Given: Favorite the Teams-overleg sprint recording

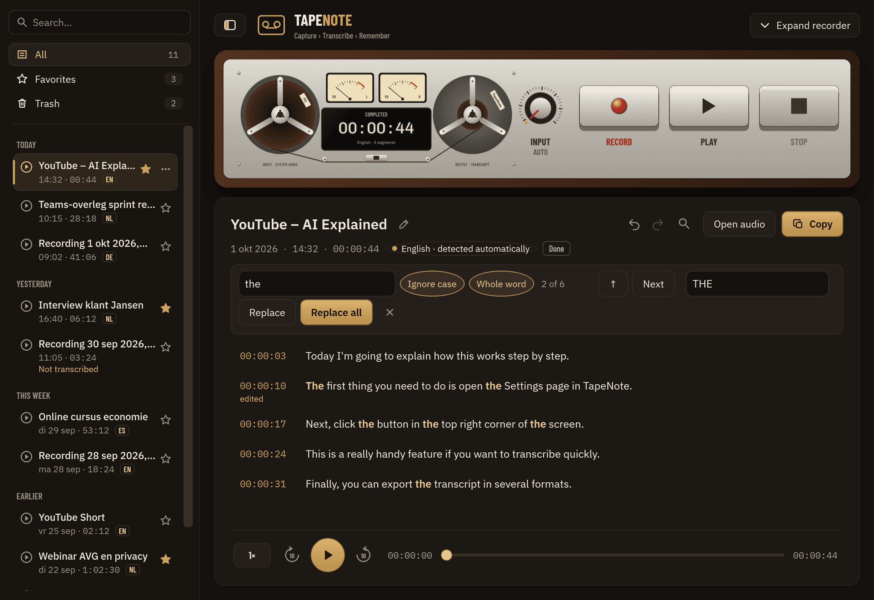Looking at the screenshot, I should coord(166,208).
